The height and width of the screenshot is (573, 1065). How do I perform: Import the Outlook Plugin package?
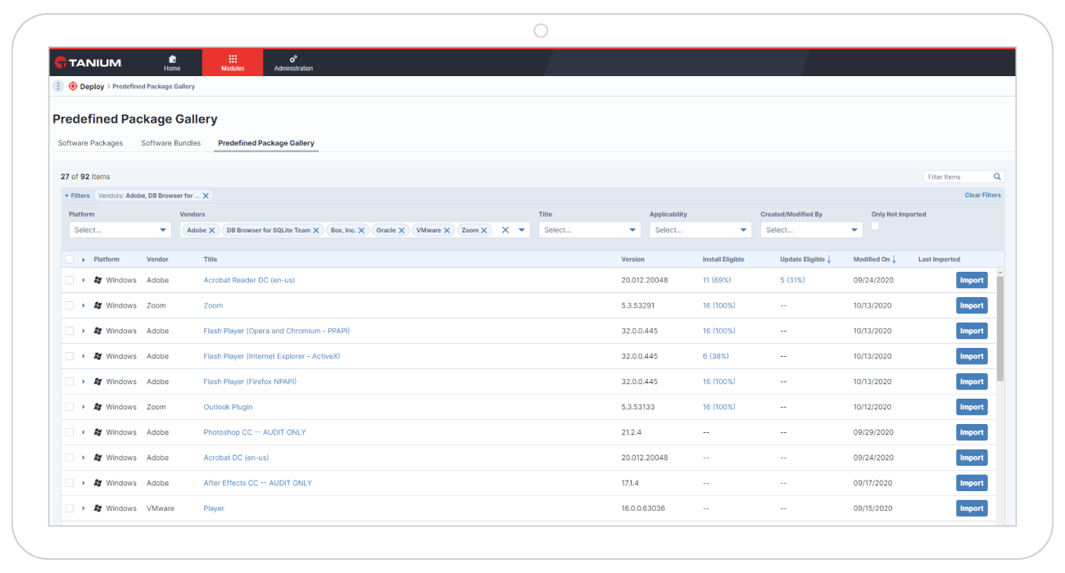click(x=972, y=407)
